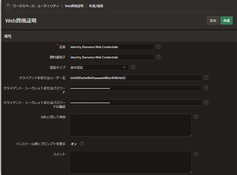Viewport: 237px width, 175px height.
Task: Open help for URLに対して有効 field
Action: pyautogui.click(x=196, y=117)
